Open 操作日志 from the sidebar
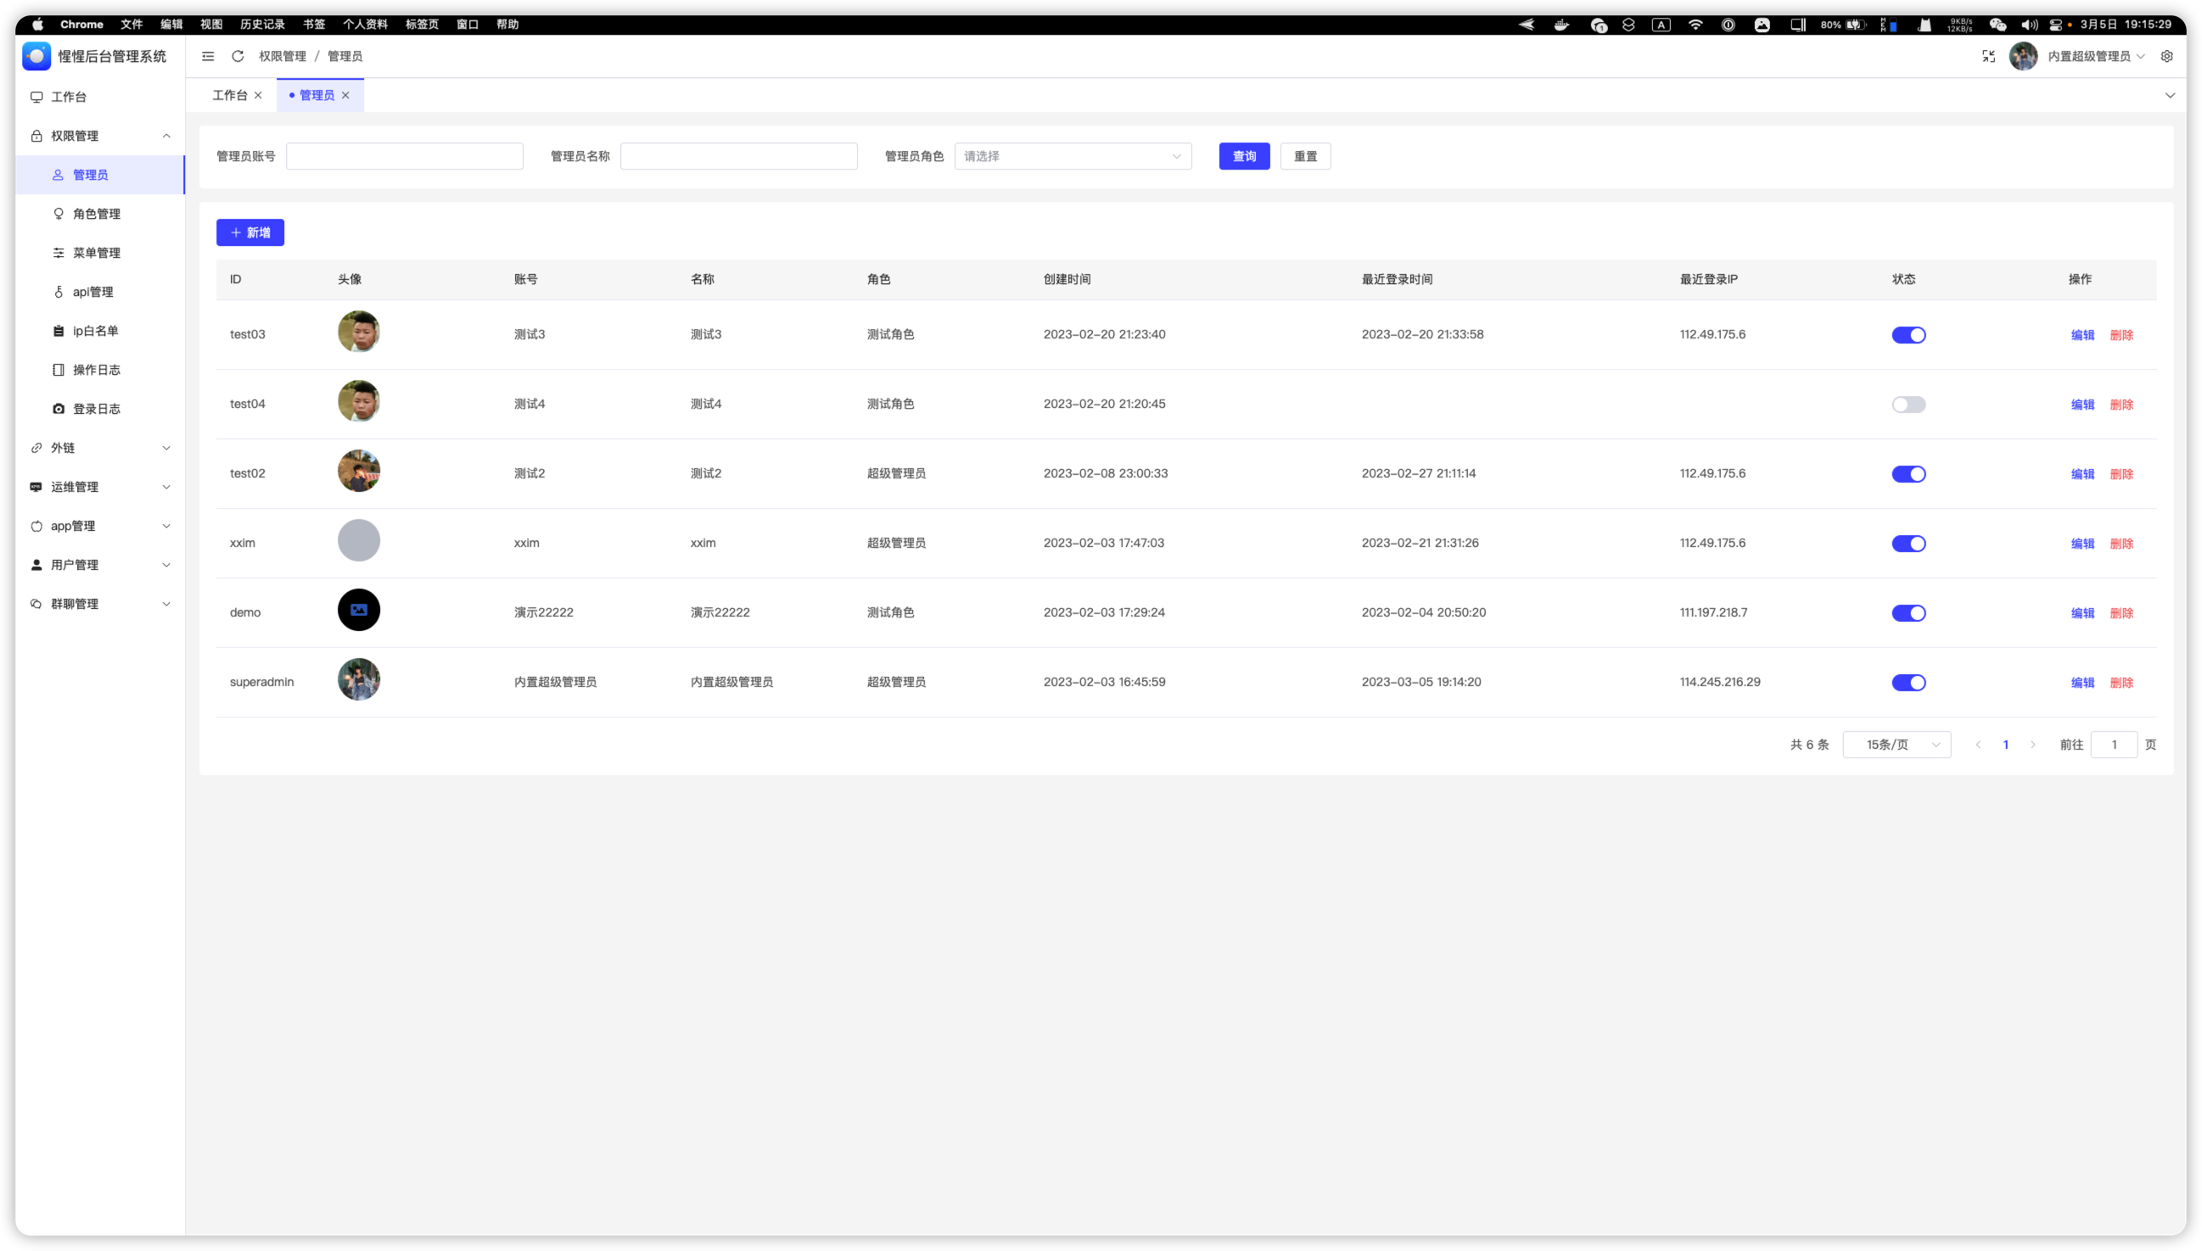 click(x=96, y=370)
